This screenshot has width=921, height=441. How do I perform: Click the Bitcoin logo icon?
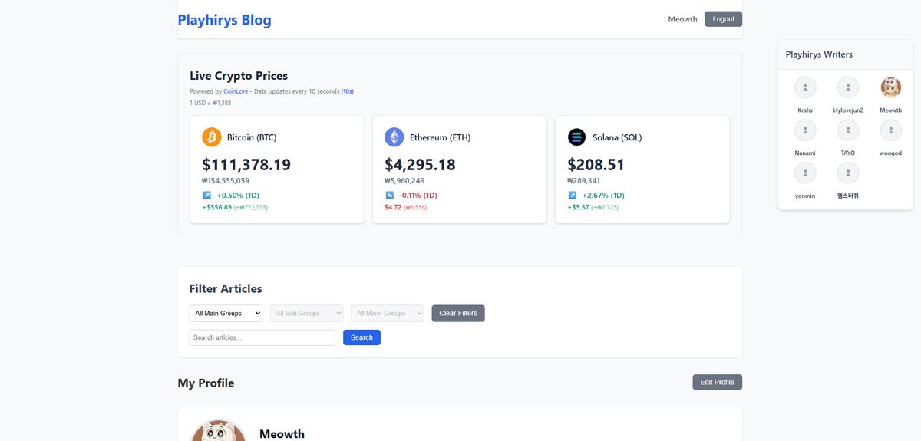212,137
